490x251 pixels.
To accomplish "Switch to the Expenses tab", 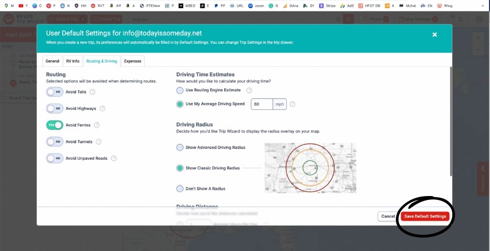I will (x=133, y=61).
